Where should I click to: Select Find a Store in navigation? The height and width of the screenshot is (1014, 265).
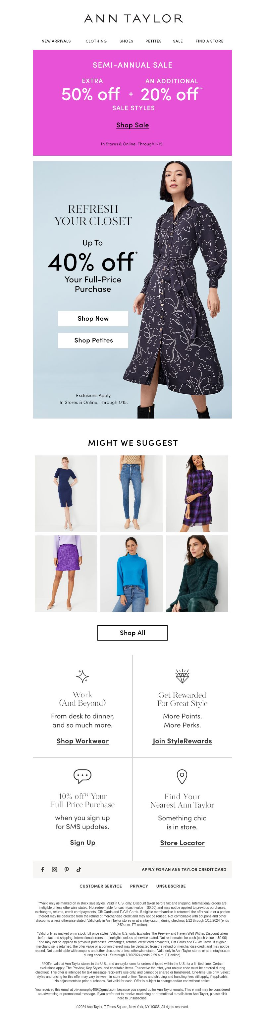210,41
